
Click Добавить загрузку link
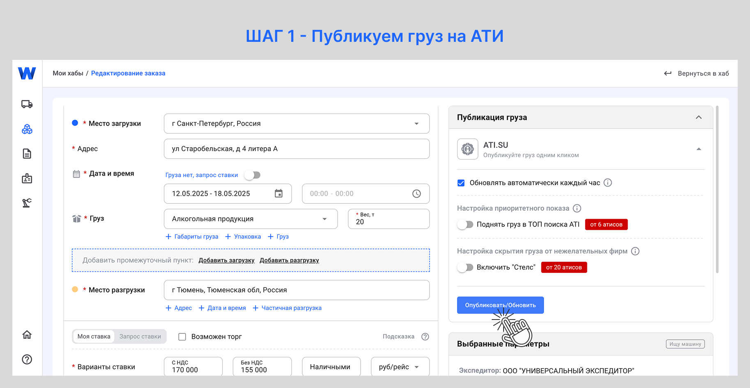click(227, 260)
